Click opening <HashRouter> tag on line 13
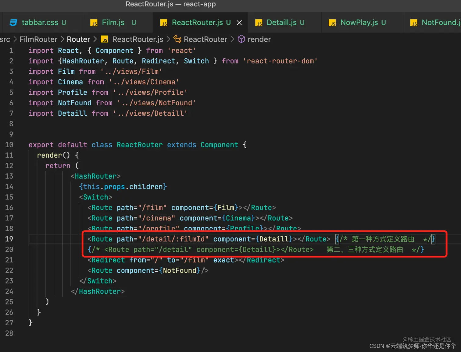This screenshot has height=352, width=461. pyautogui.click(x=96, y=176)
